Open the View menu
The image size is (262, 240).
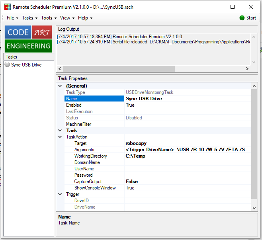pyautogui.click(x=65, y=18)
